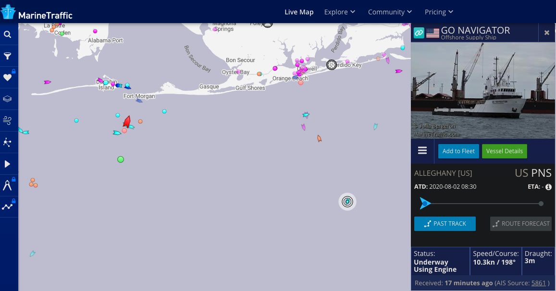
Task: Open My Fleets heart icon
Action: click(7, 78)
